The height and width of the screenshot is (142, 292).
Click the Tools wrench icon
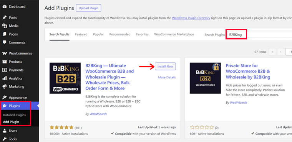click(5, 139)
